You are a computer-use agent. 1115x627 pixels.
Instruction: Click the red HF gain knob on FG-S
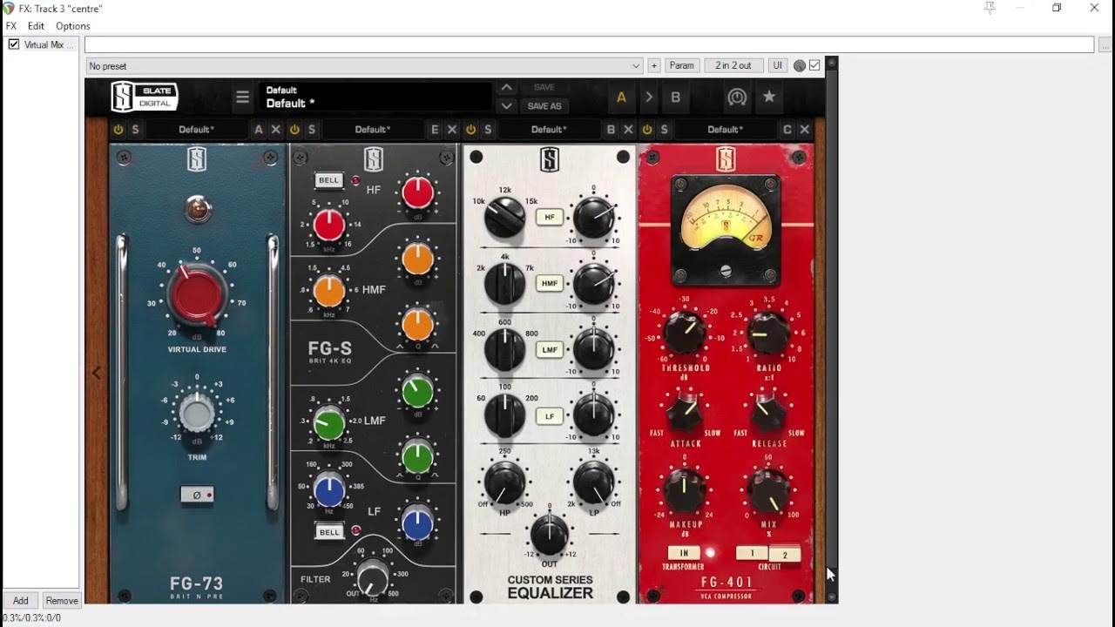click(x=418, y=192)
